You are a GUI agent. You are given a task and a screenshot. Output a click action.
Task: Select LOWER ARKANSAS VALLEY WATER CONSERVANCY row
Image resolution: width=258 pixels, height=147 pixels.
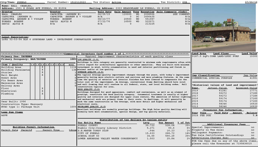[133, 139]
